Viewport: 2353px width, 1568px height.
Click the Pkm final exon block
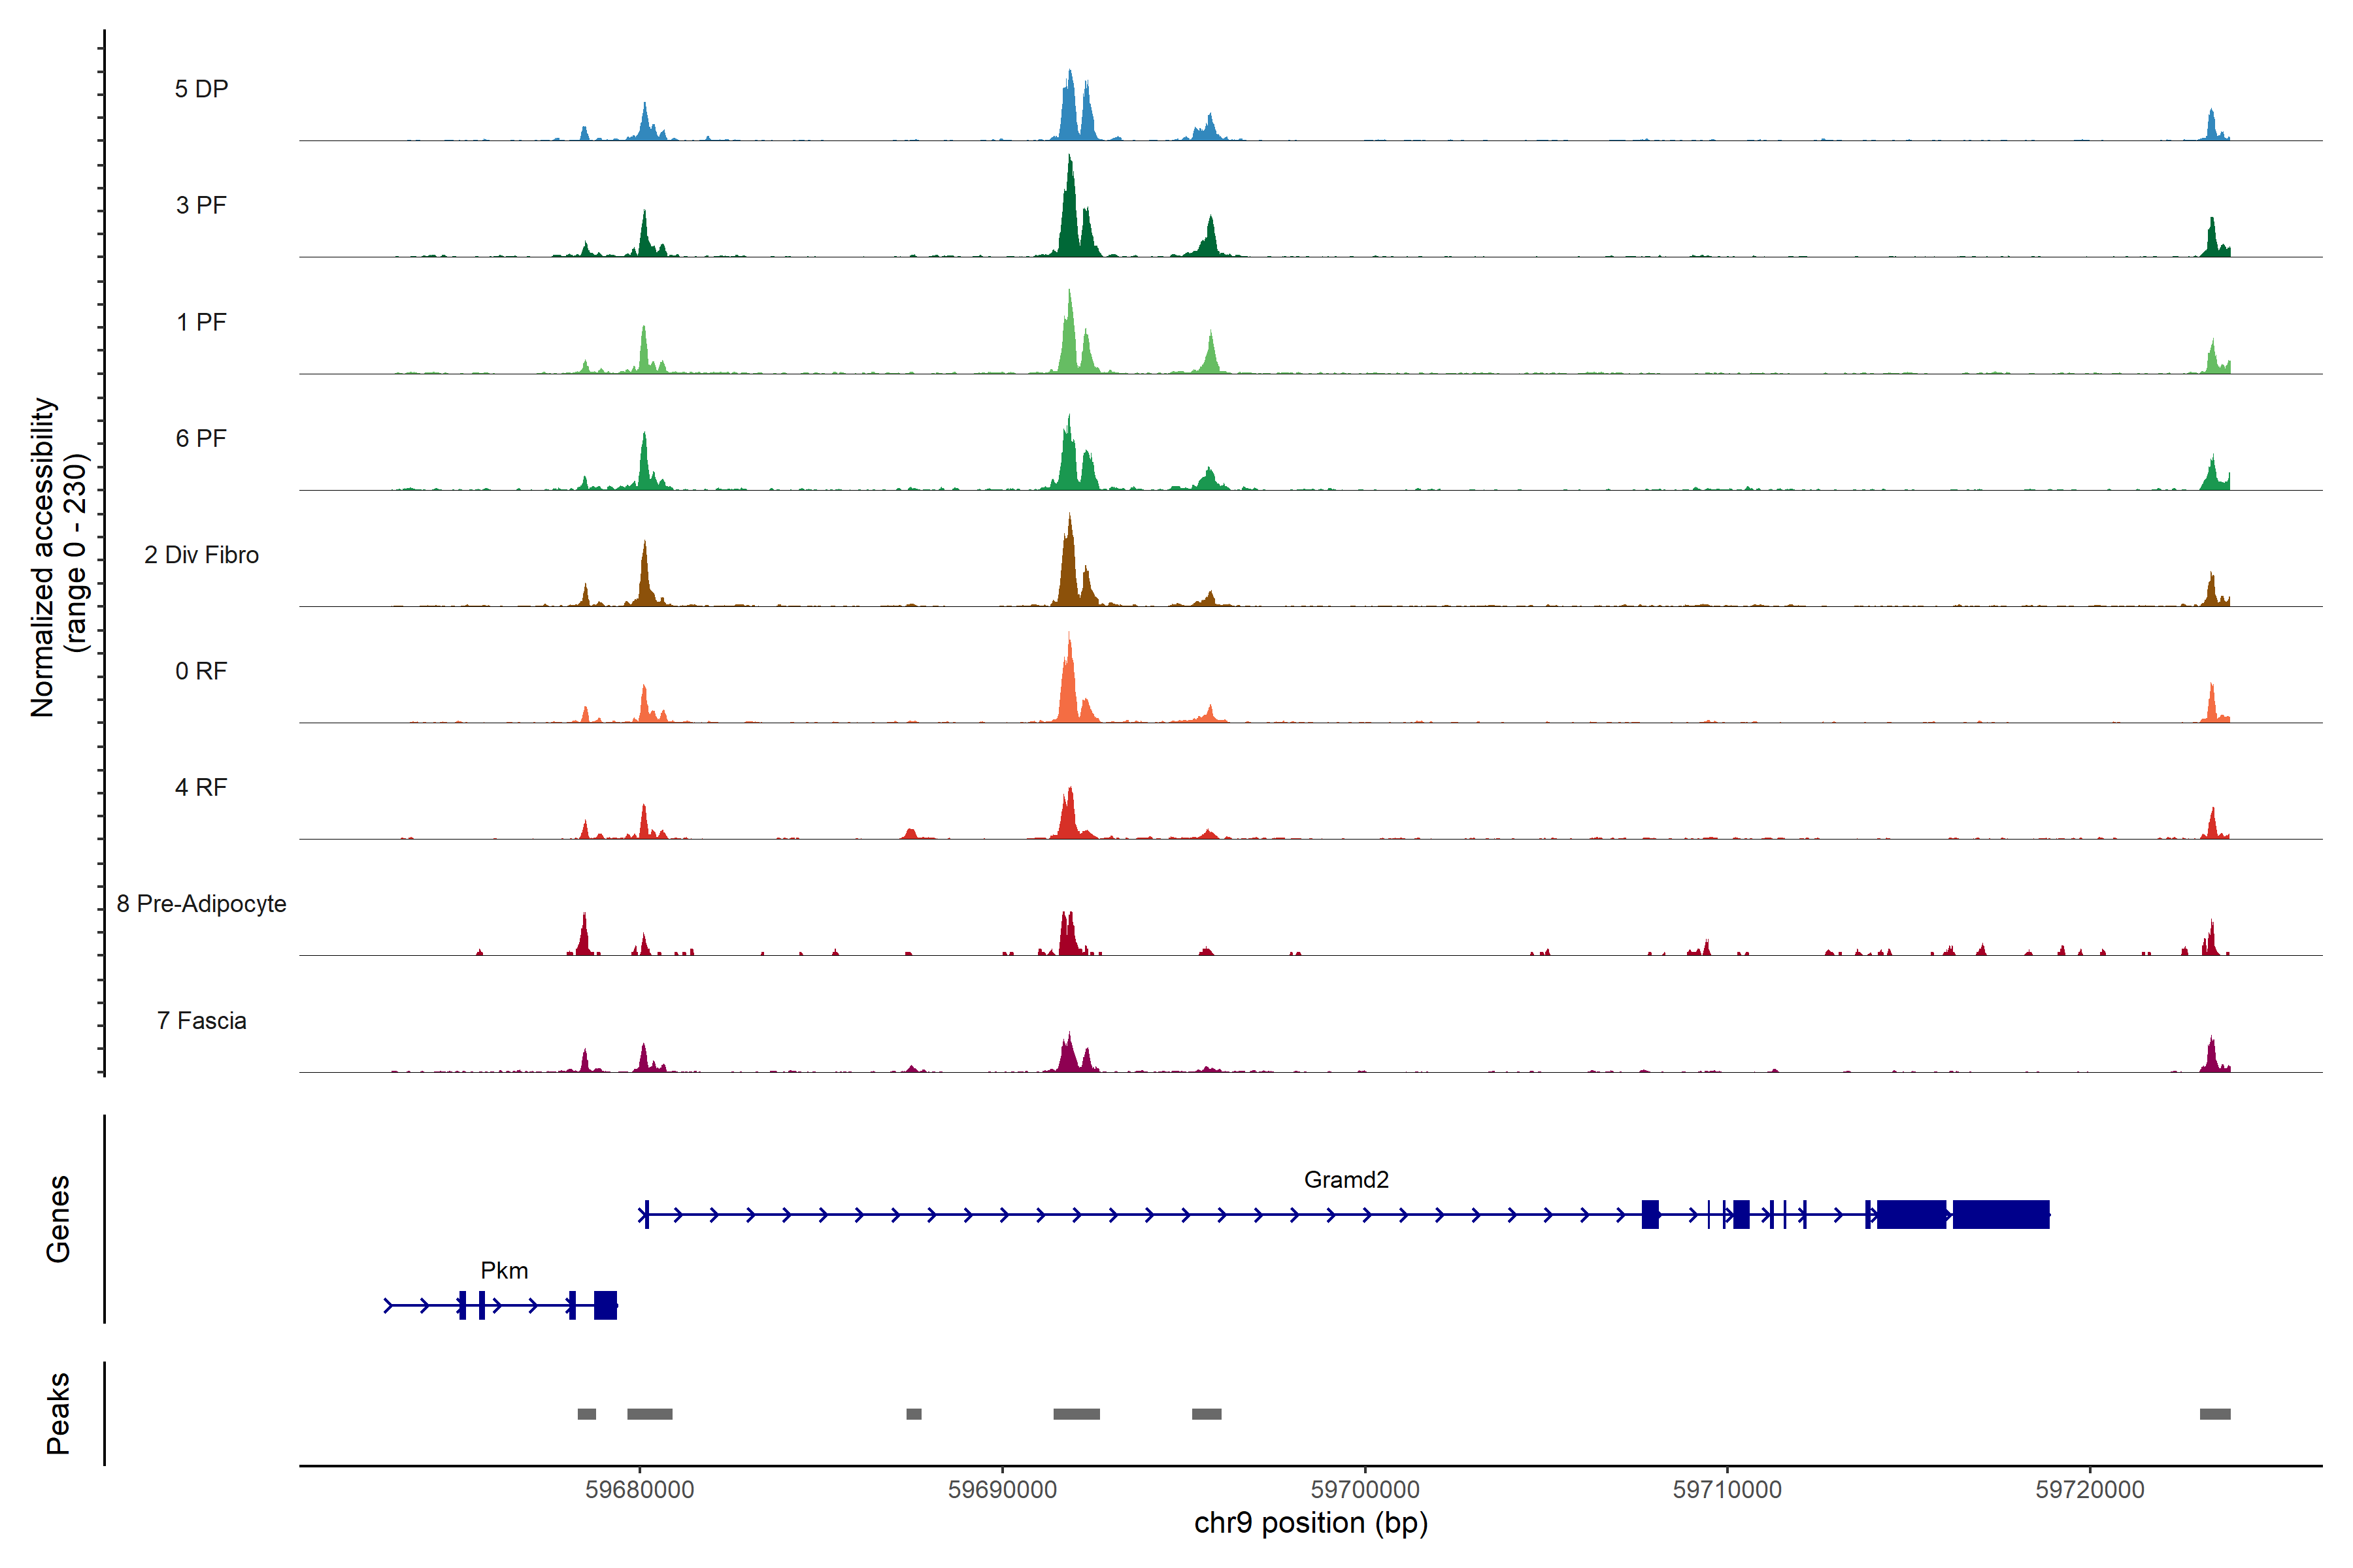click(605, 1305)
